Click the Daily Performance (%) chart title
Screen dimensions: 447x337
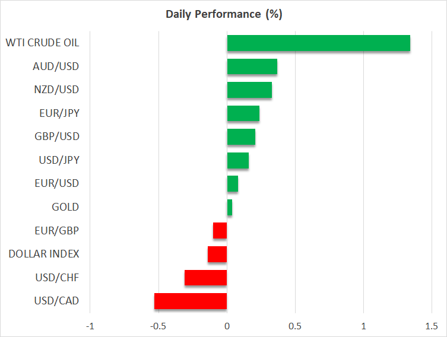point(223,14)
